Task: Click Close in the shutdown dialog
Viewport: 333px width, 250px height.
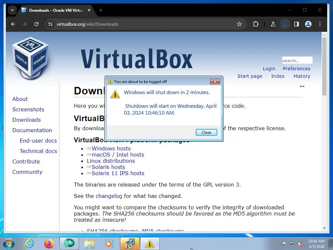Action: click(x=206, y=132)
